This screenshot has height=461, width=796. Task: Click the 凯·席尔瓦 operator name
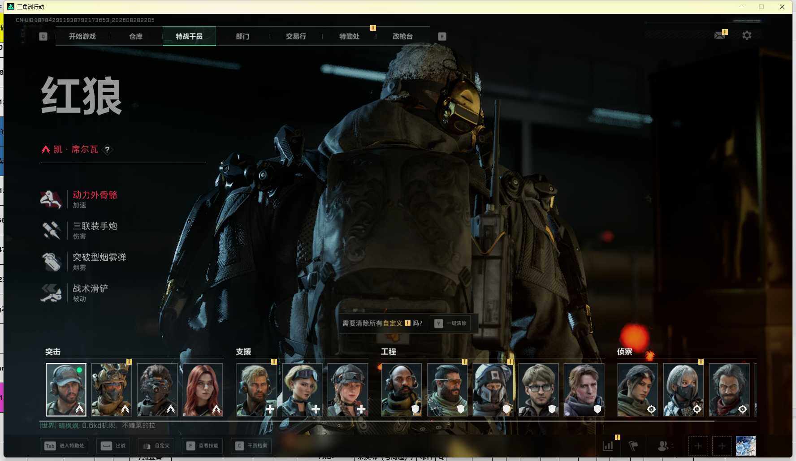point(76,149)
